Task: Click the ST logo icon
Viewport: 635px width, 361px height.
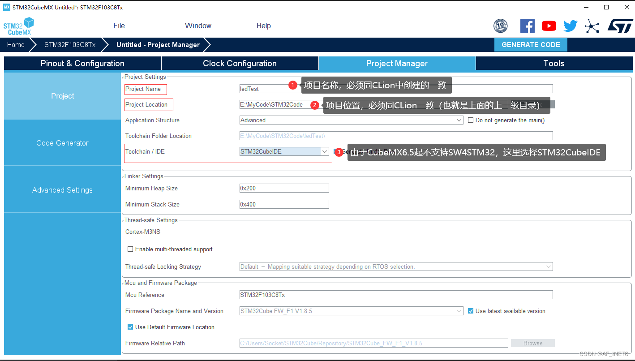Action: tap(620, 26)
